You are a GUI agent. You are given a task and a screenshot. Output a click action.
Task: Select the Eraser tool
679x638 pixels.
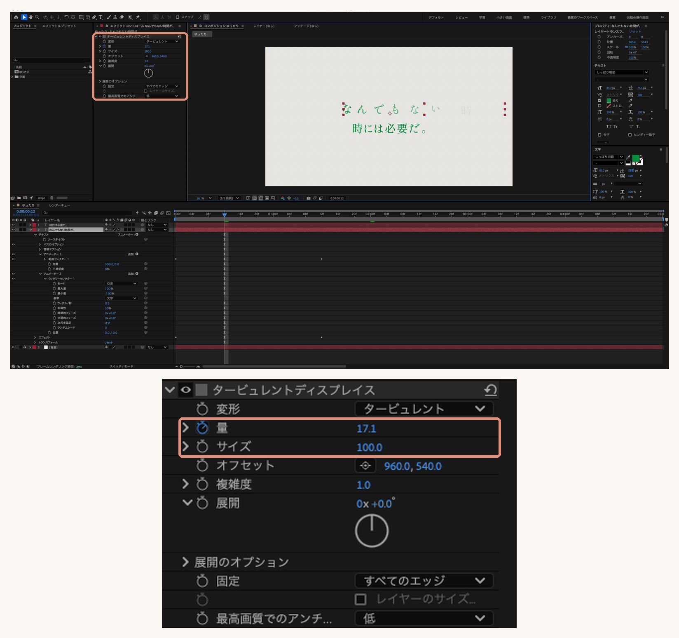coord(122,17)
